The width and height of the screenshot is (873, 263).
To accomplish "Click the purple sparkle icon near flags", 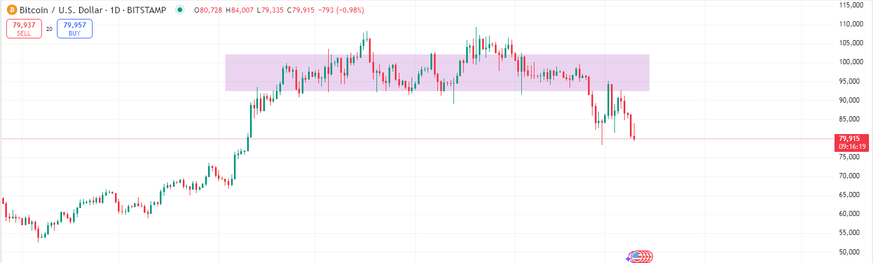I will 628,258.
